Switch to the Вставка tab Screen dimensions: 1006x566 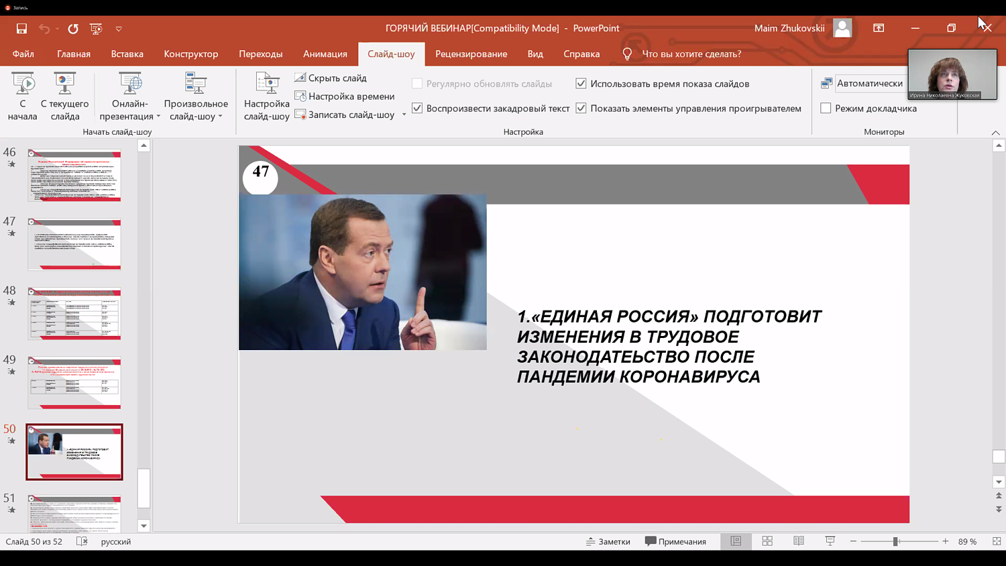click(127, 54)
